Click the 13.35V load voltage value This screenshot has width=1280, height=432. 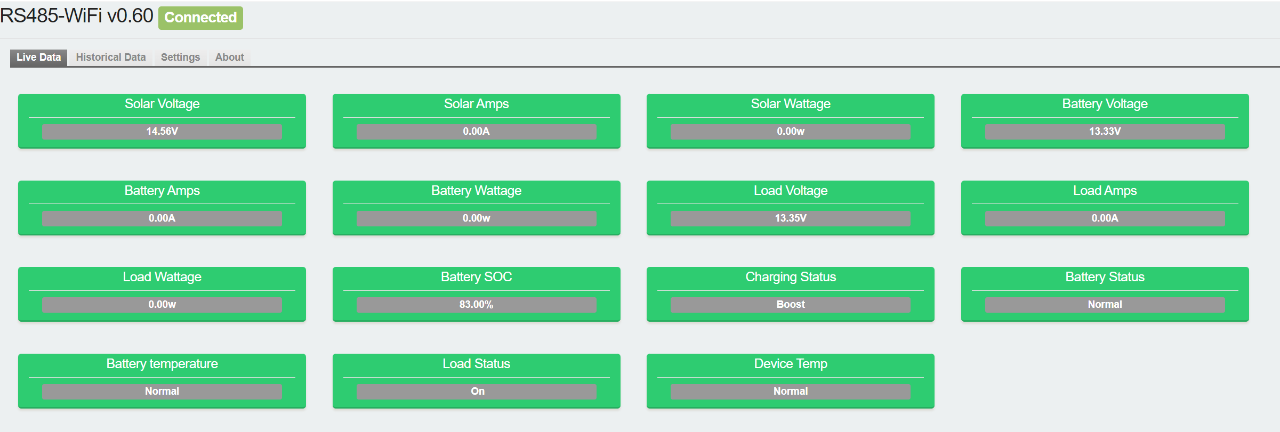pos(791,218)
